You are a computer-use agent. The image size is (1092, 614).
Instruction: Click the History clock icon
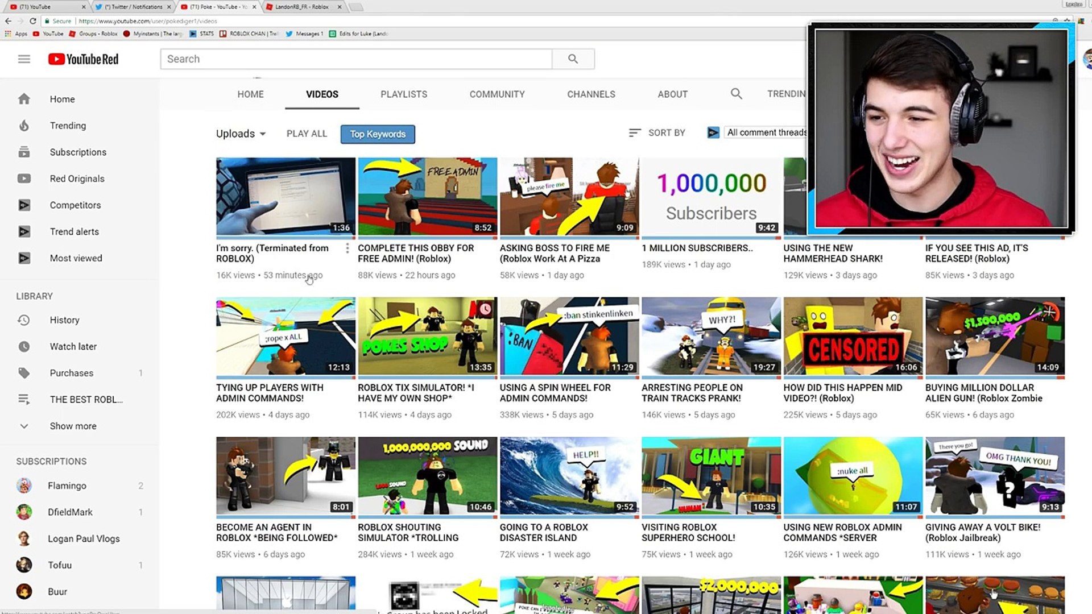24,320
